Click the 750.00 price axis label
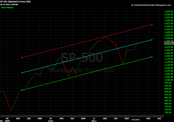The width and height of the screenshot is (174, 122). click(x=168, y=109)
